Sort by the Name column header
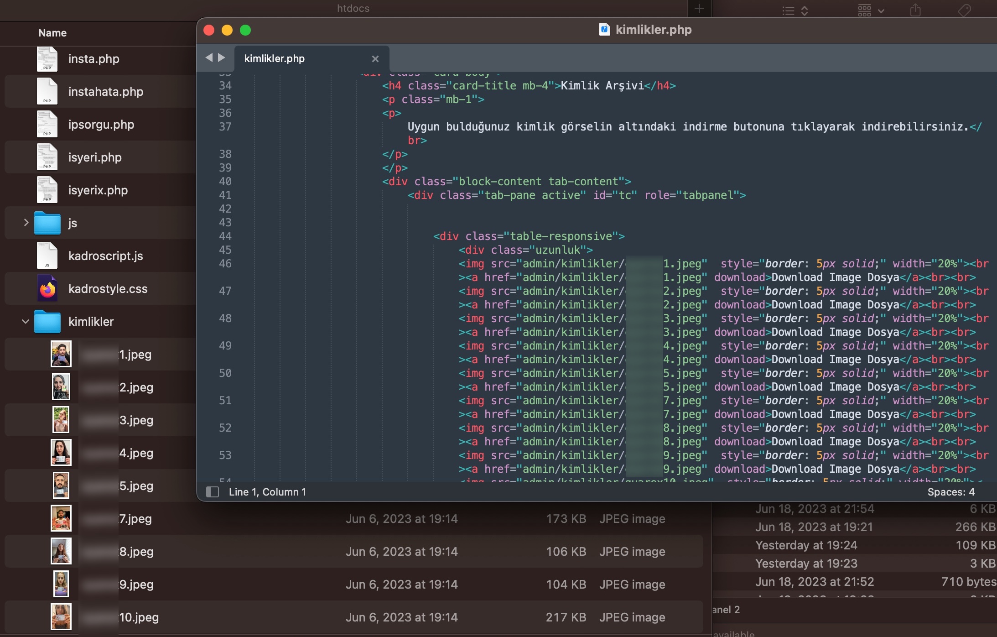997x637 pixels. (x=52, y=33)
